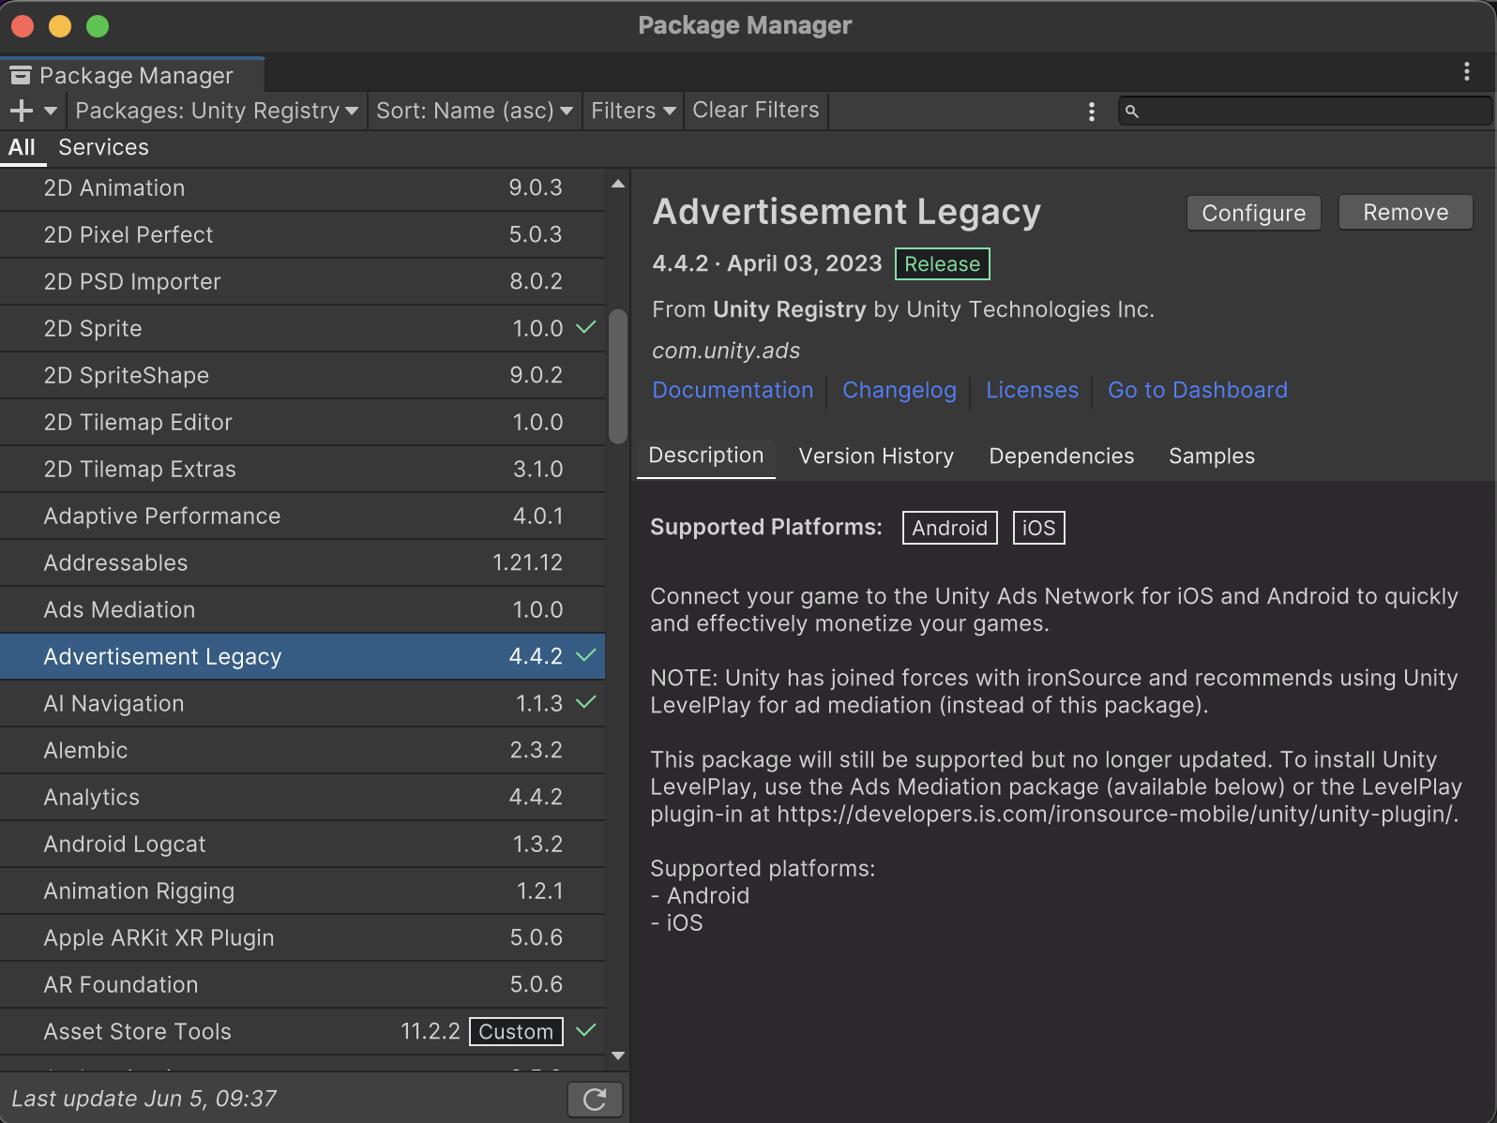Click the Last update Jun 5, 09:37 status
The width and height of the screenshot is (1497, 1123).
pos(144,1099)
